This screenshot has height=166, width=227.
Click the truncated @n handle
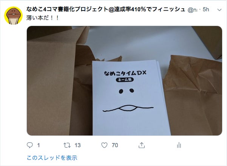coord(193,10)
